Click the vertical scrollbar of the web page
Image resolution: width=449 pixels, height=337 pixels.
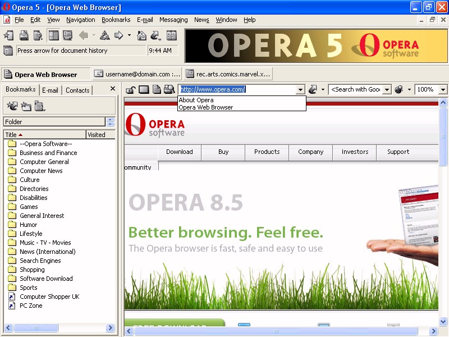pos(443,212)
